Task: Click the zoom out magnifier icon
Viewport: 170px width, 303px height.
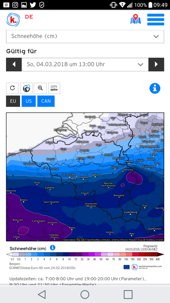Action: [x=40, y=88]
